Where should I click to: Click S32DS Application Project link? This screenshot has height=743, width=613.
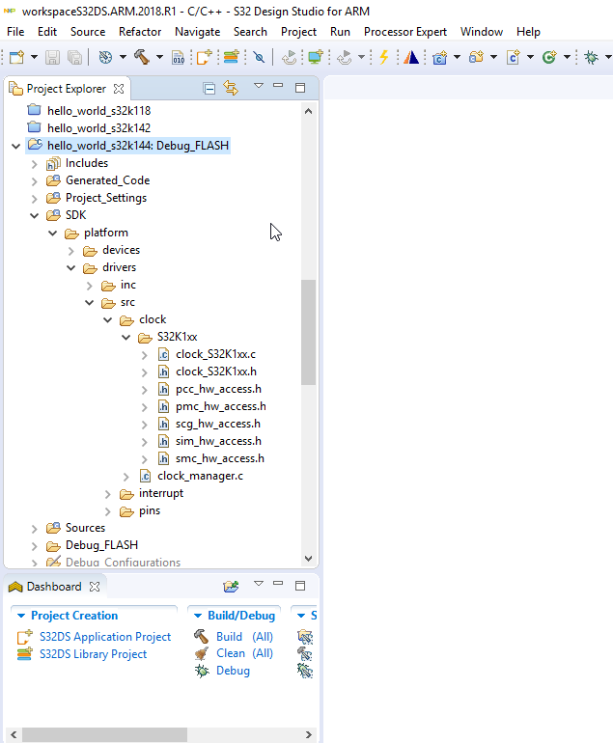105,637
